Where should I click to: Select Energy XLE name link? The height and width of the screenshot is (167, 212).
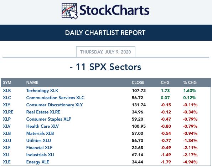(x=38, y=162)
